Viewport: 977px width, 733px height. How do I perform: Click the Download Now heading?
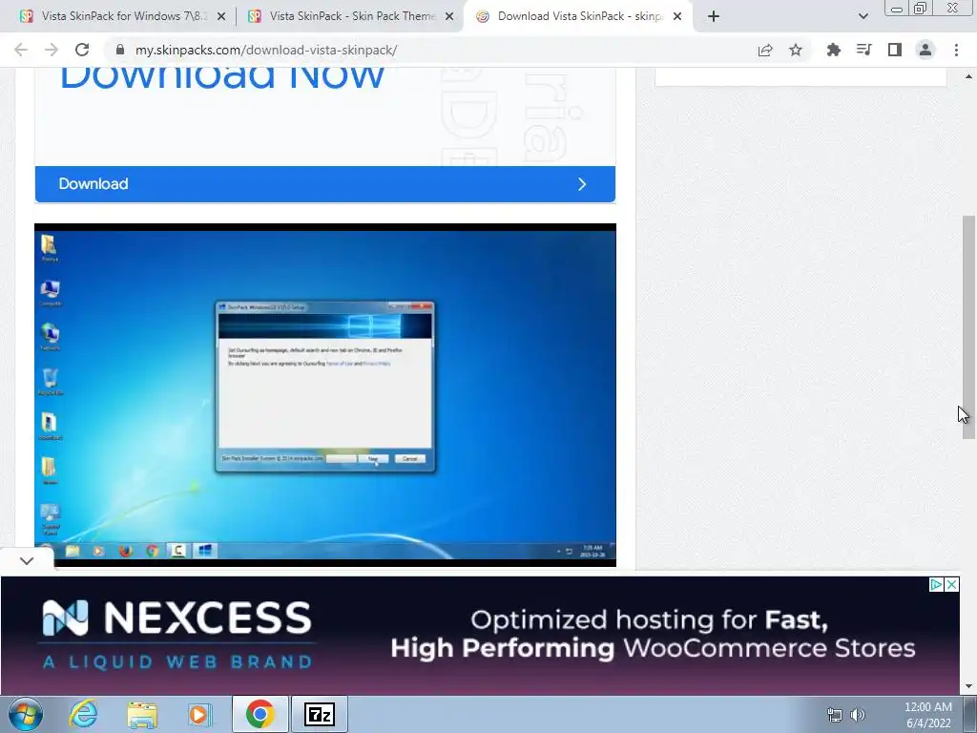[x=221, y=78]
